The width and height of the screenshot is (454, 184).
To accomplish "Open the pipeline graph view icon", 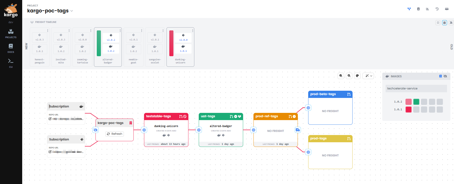I will [409, 9].
